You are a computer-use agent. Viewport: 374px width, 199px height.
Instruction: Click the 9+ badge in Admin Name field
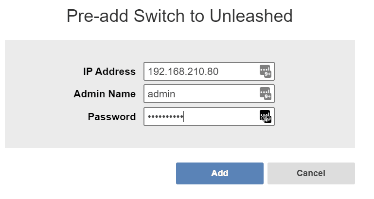click(267, 97)
